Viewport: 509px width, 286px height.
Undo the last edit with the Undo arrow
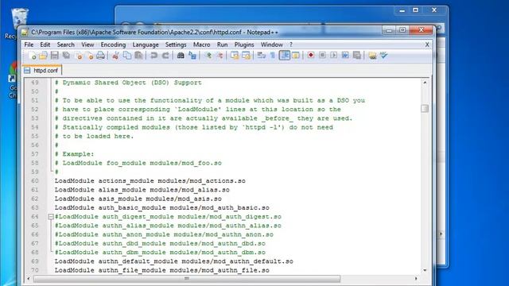point(153,56)
